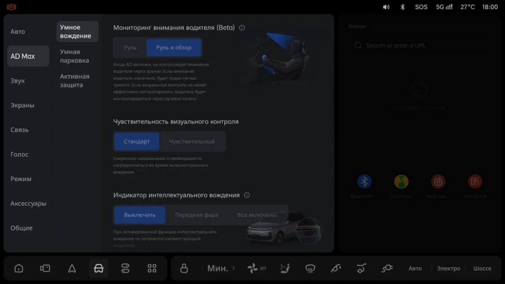This screenshot has height=284, width=505.
Task: Tap the 27°C temperature in status bar
Action: (467, 7)
